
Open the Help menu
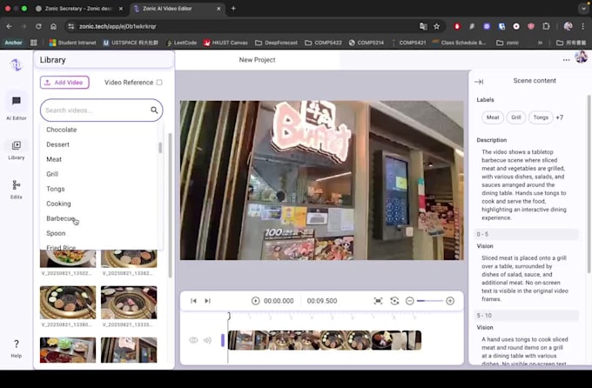pos(17,348)
